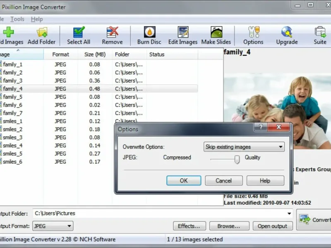
Task: Launch the Edit Images tool
Action: pyautogui.click(x=183, y=32)
